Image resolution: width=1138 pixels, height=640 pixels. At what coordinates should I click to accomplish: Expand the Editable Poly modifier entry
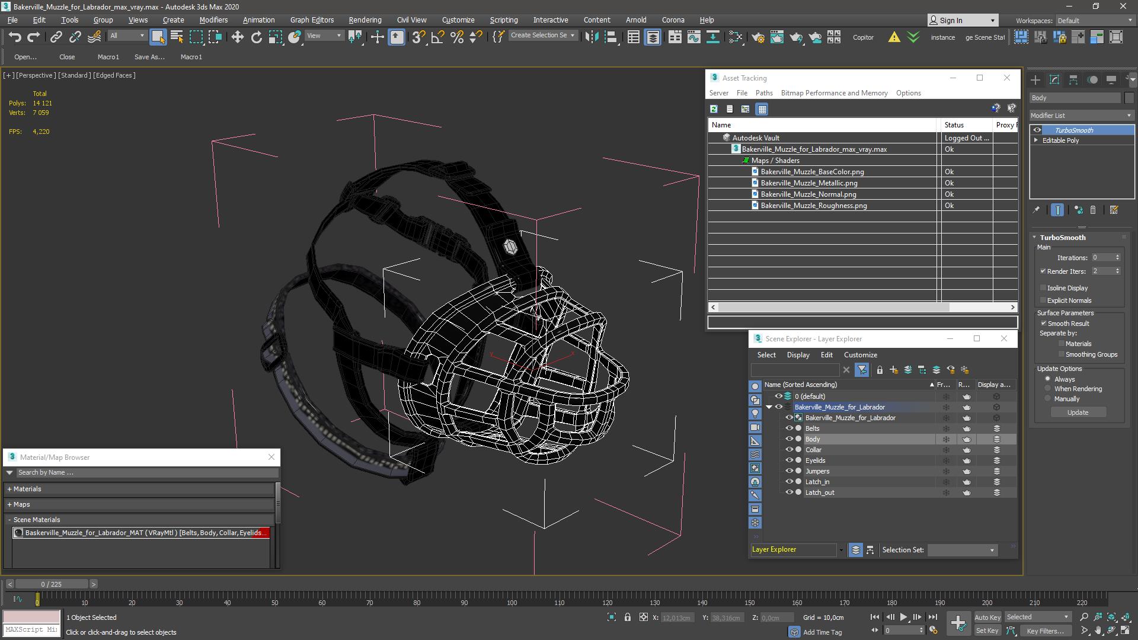tap(1036, 140)
